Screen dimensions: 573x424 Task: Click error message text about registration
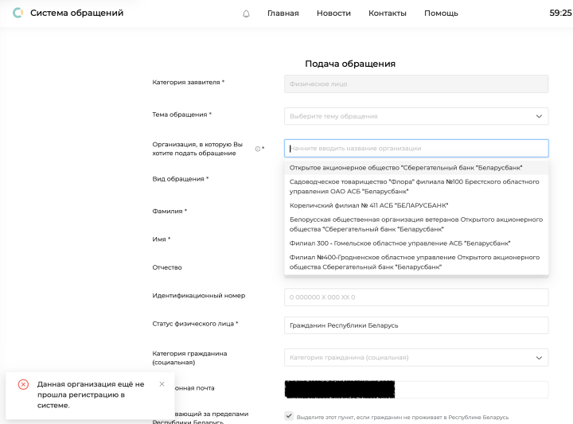(x=91, y=395)
